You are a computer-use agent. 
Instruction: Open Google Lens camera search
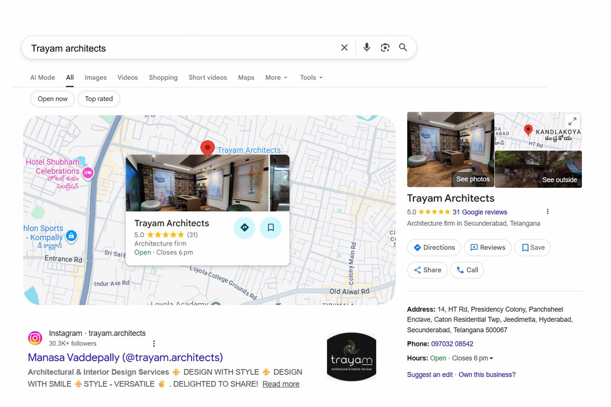(385, 47)
